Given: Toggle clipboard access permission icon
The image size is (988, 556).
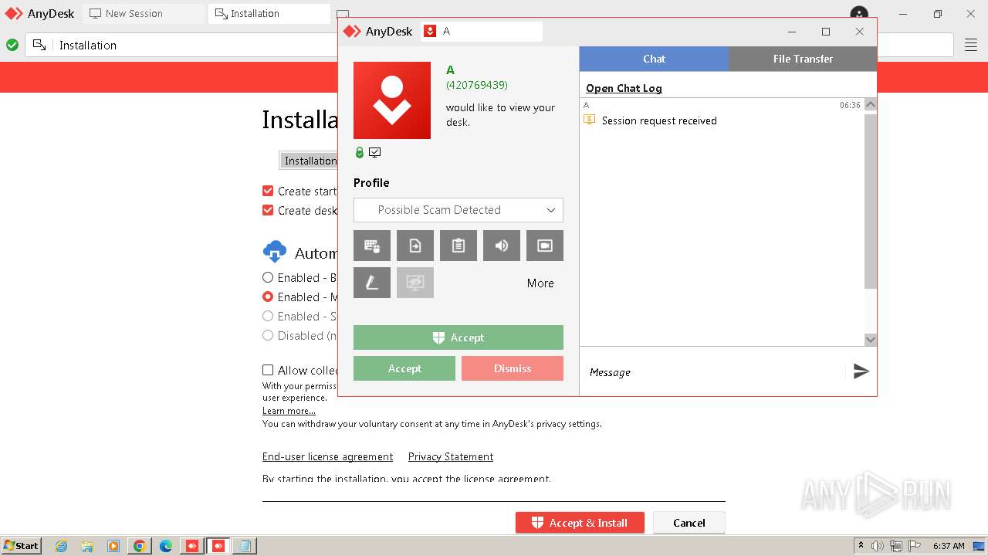Looking at the screenshot, I should point(458,246).
